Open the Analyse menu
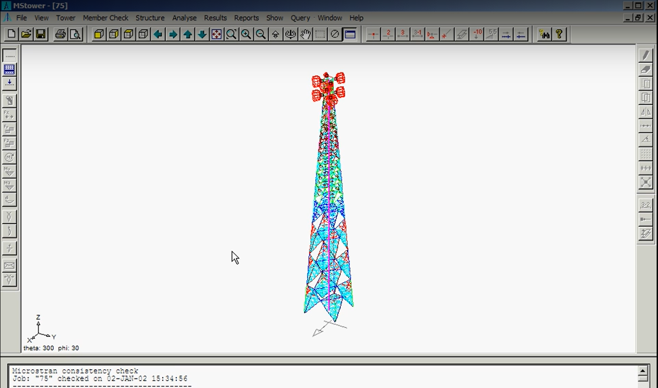The image size is (658, 388). [184, 18]
